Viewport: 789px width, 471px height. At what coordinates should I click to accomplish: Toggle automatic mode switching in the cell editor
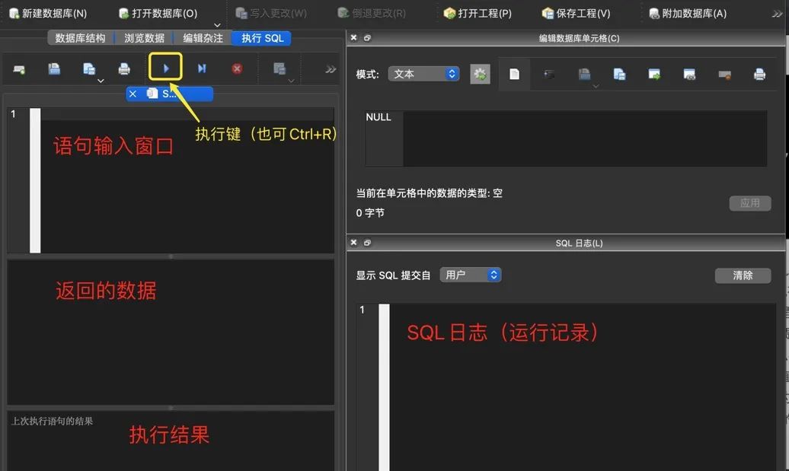[x=480, y=74]
